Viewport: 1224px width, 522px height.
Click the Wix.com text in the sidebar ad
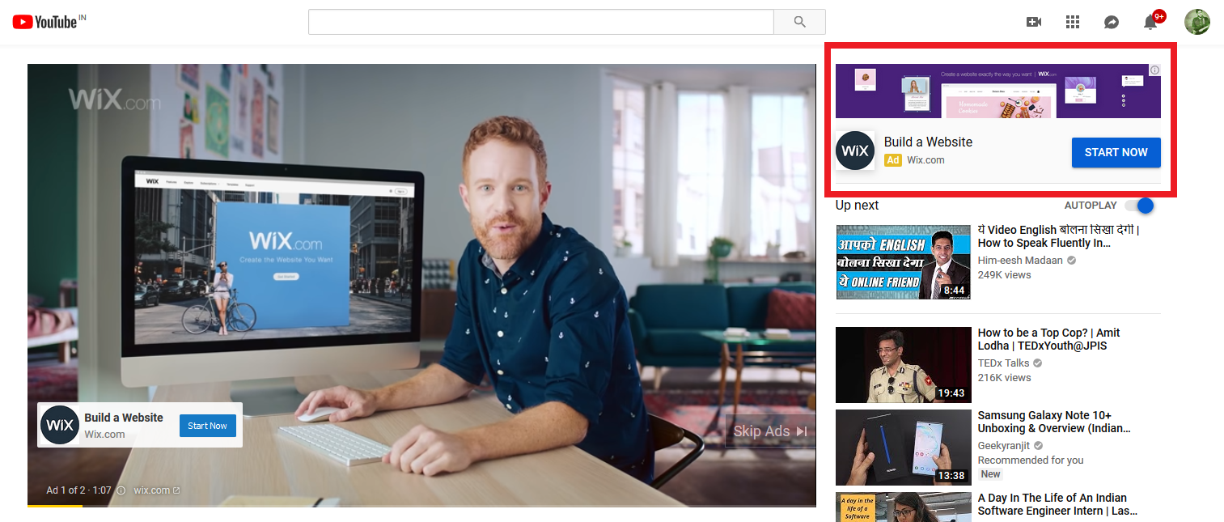pyautogui.click(x=925, y=160)
